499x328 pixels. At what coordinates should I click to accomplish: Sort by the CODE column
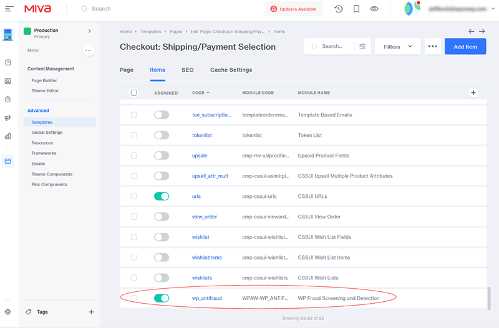click(x=201, y=93)
